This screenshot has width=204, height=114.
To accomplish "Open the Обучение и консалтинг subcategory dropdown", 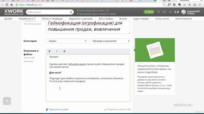I will click(x=110, y=41).
